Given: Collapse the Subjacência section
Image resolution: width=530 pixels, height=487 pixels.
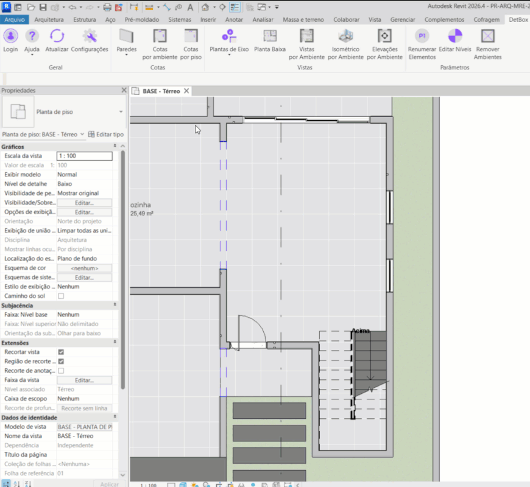Looking at the screenshot, I should pyautogui.click(x=115, y=304).
